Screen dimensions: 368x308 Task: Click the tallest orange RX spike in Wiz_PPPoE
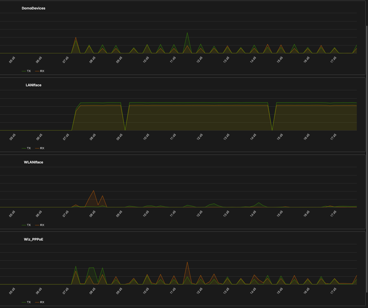point(187,262)
